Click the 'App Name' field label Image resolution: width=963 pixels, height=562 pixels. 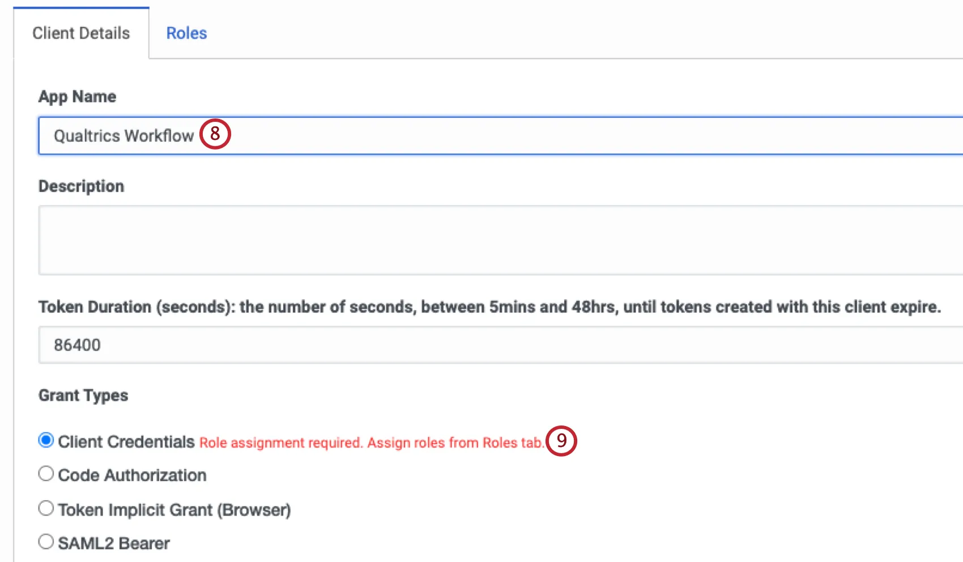77,96
